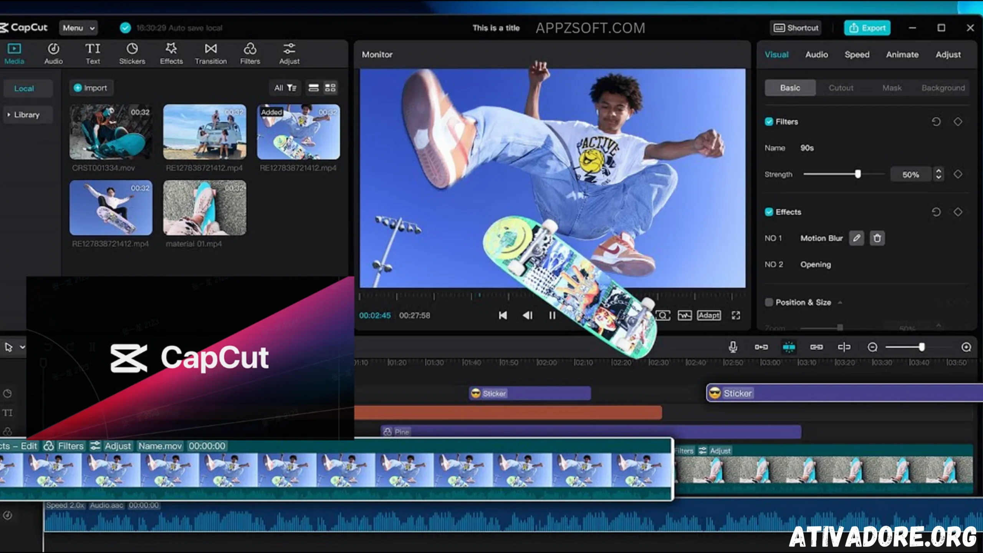Viewport: 983px width, 553px height.
Task: Open the Audio library icon in toolbar
Action: [53, 53]
